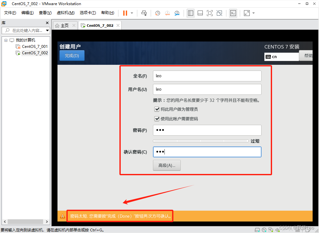This screenshot has height=233, width=319.
Task: Click send Ctrl+Alt+Del toolbar icon
Action: (144, 13)
